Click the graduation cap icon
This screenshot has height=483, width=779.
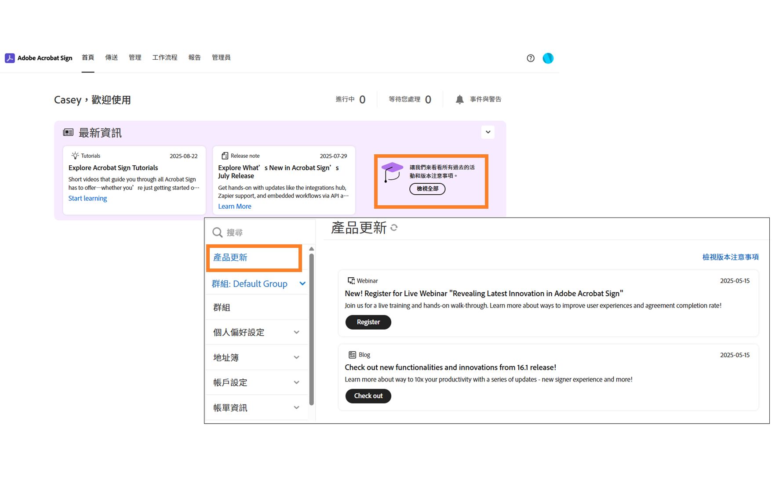click(392, 172)
